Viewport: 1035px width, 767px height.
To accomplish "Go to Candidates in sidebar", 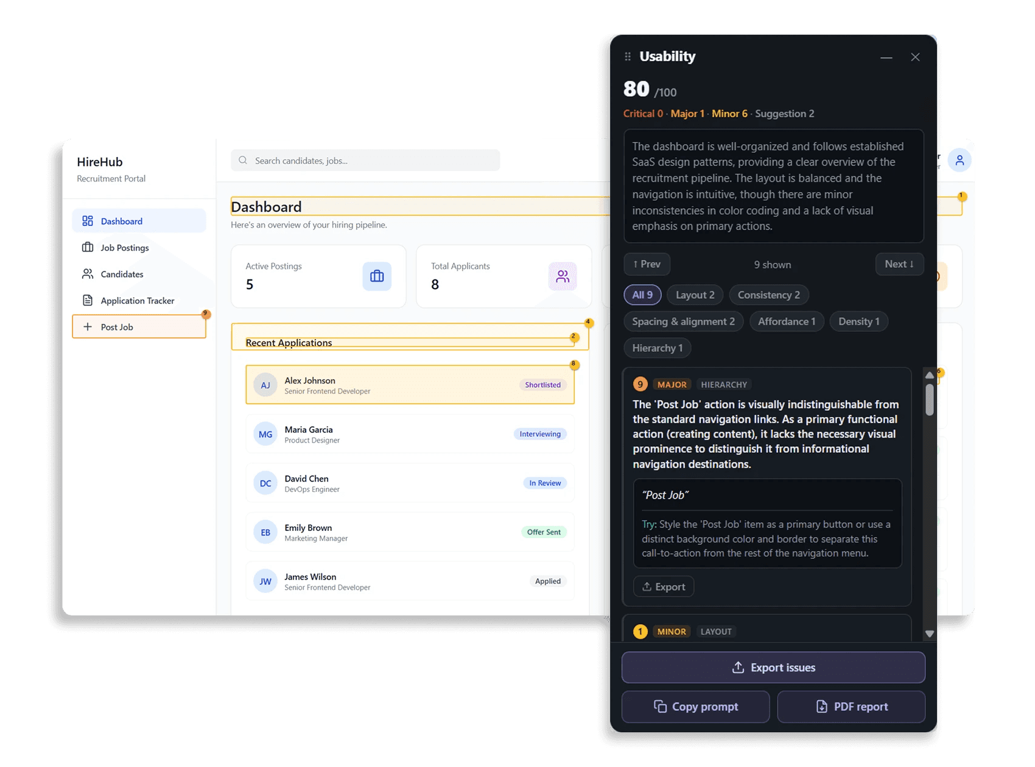I will [139, 274].
